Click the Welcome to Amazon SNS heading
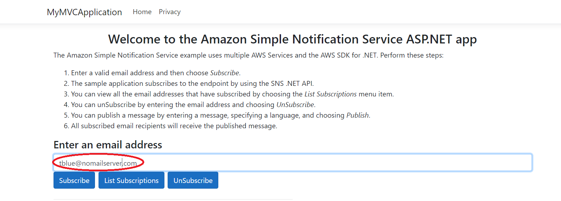Viewport: 561px width, 201px height. point(292,39)
